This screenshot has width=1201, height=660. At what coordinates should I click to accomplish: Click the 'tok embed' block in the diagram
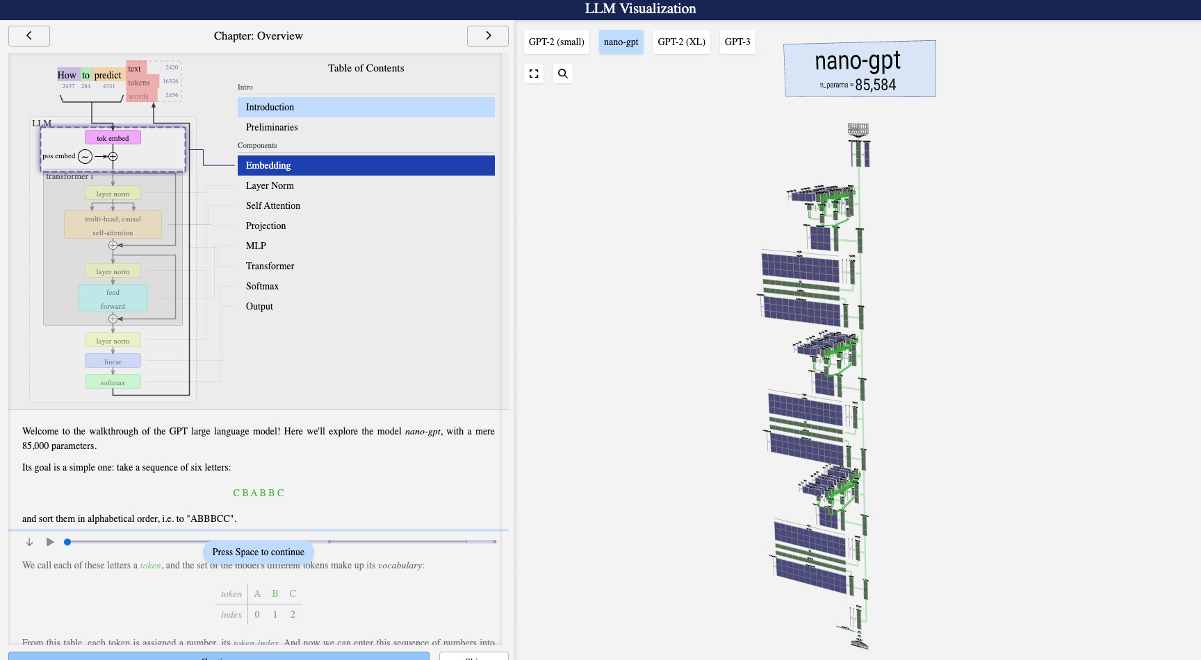(113, 138)
